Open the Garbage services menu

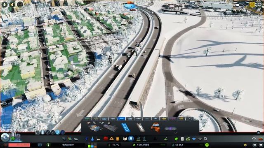coord(98,139)
